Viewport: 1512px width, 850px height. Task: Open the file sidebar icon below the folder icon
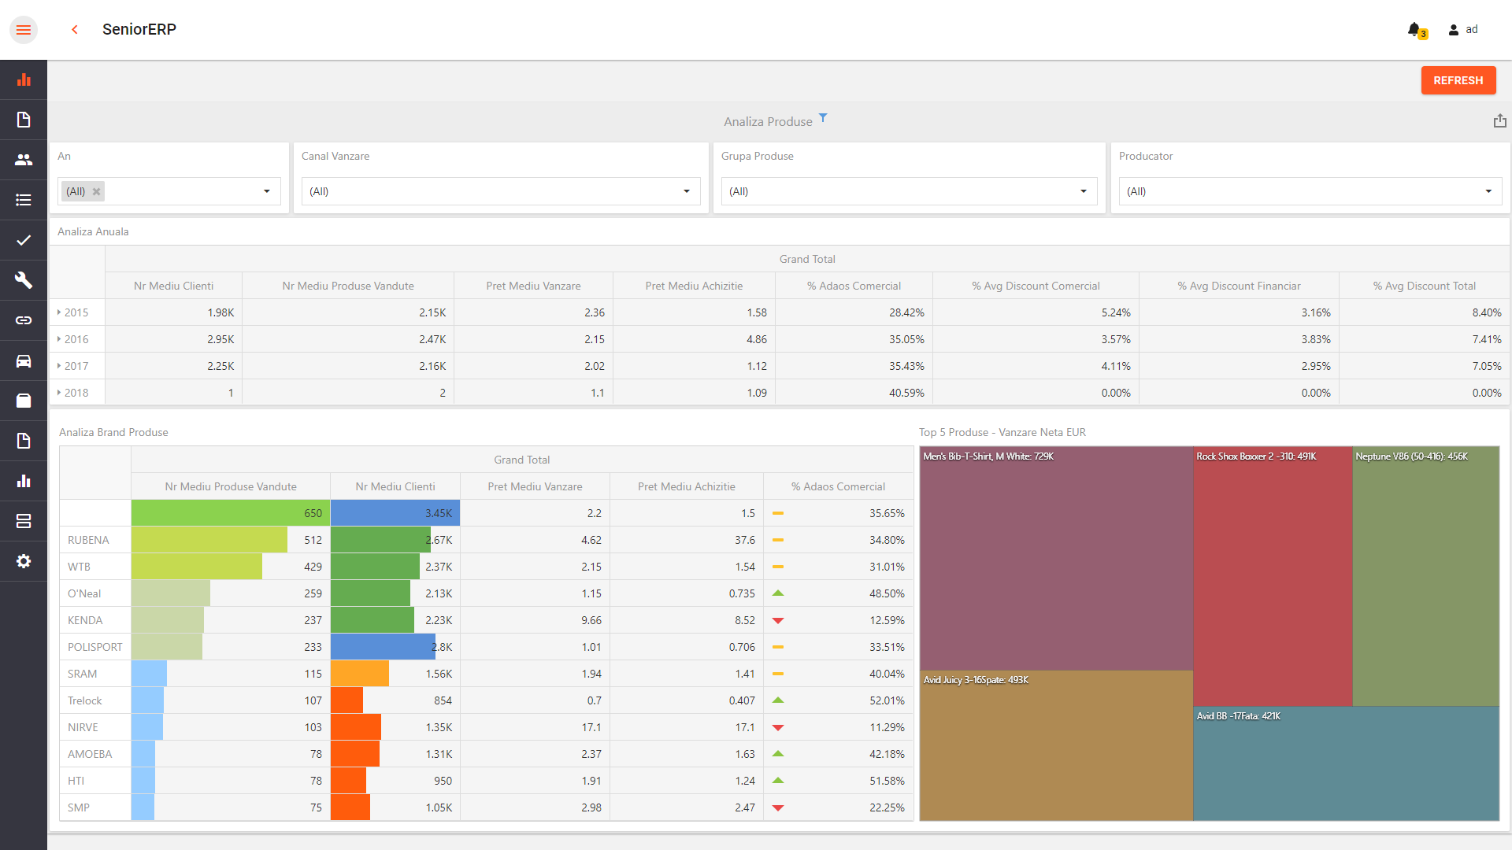24,441
